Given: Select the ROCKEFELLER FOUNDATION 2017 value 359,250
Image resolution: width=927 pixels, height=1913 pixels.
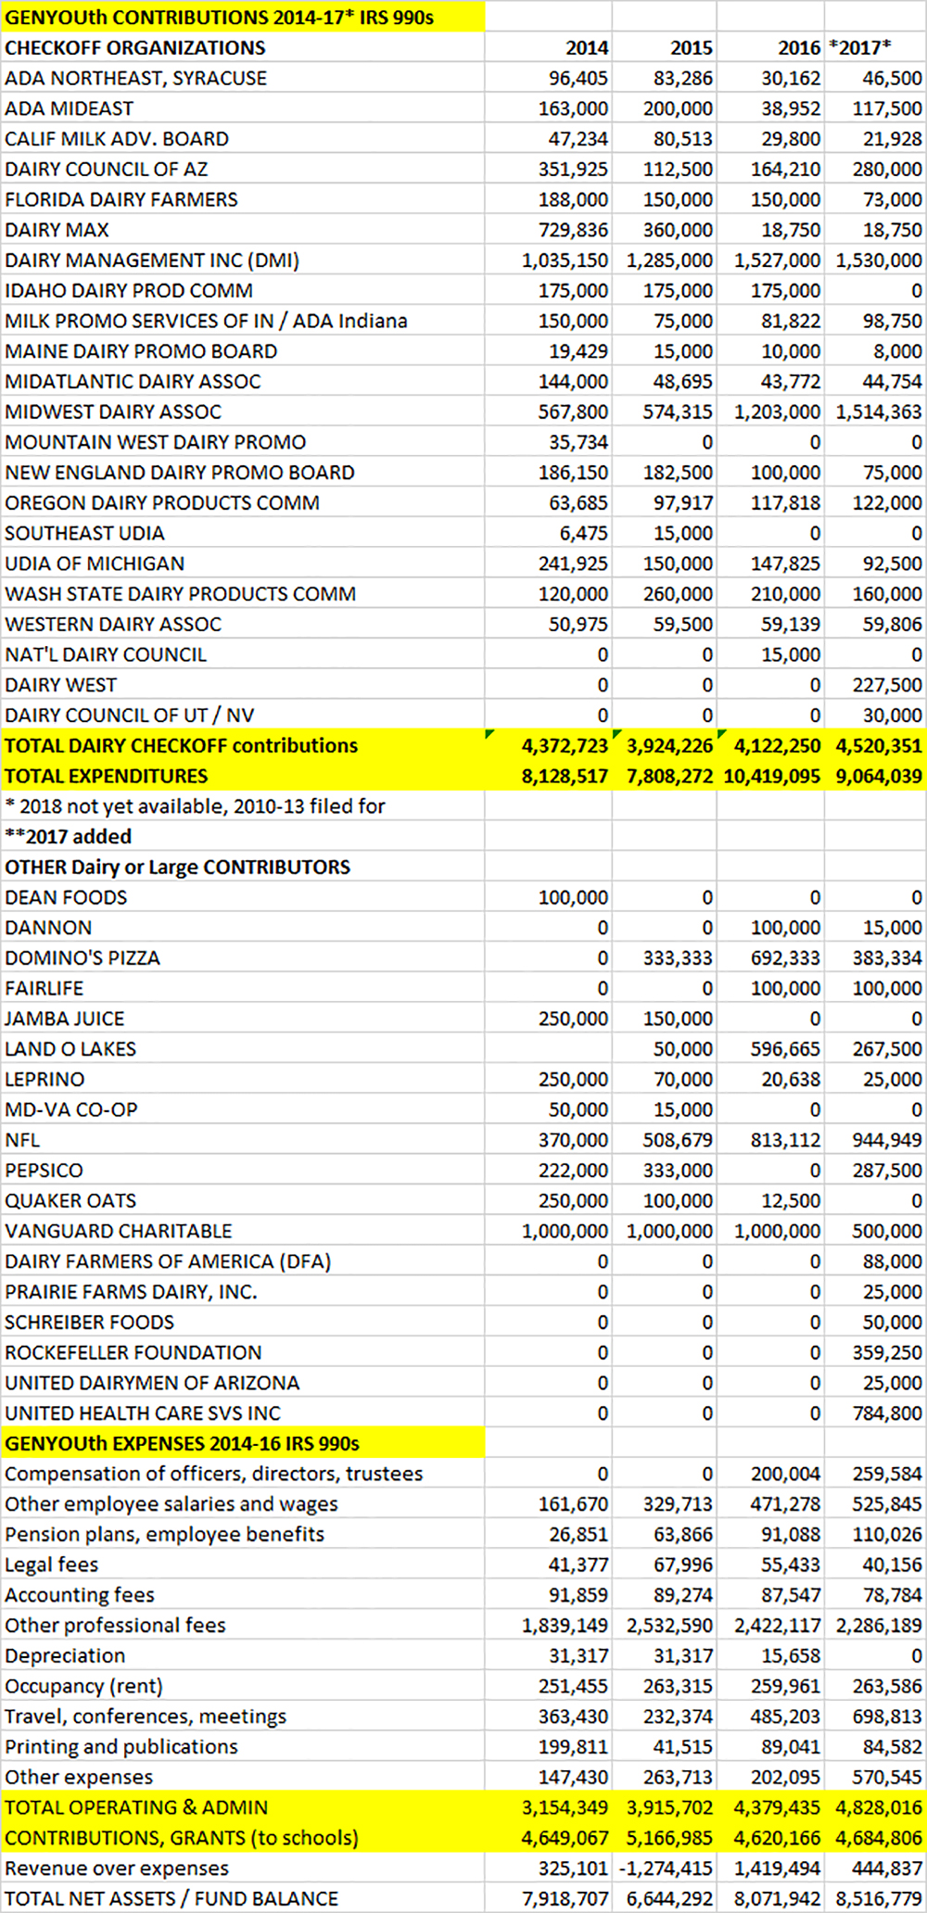Looking at the screenshot, I should click(x=887, y=1353).
